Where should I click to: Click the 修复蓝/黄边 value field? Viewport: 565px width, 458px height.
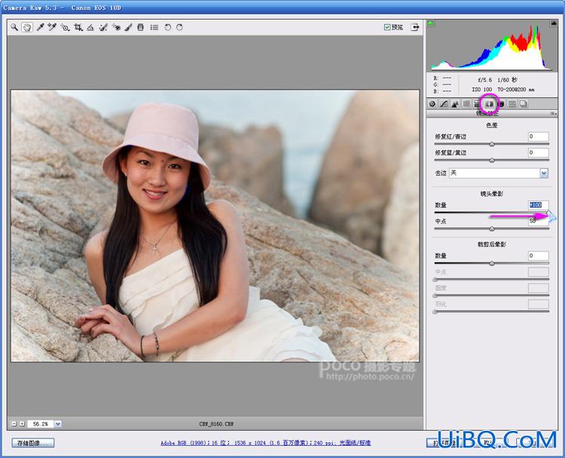click(539, 153)
